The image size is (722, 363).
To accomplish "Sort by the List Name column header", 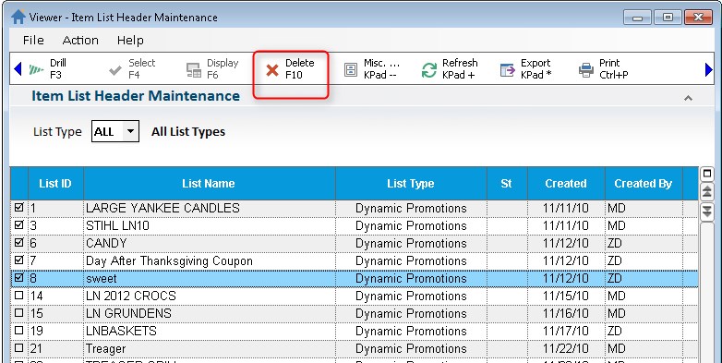I will tap(210, 183).
